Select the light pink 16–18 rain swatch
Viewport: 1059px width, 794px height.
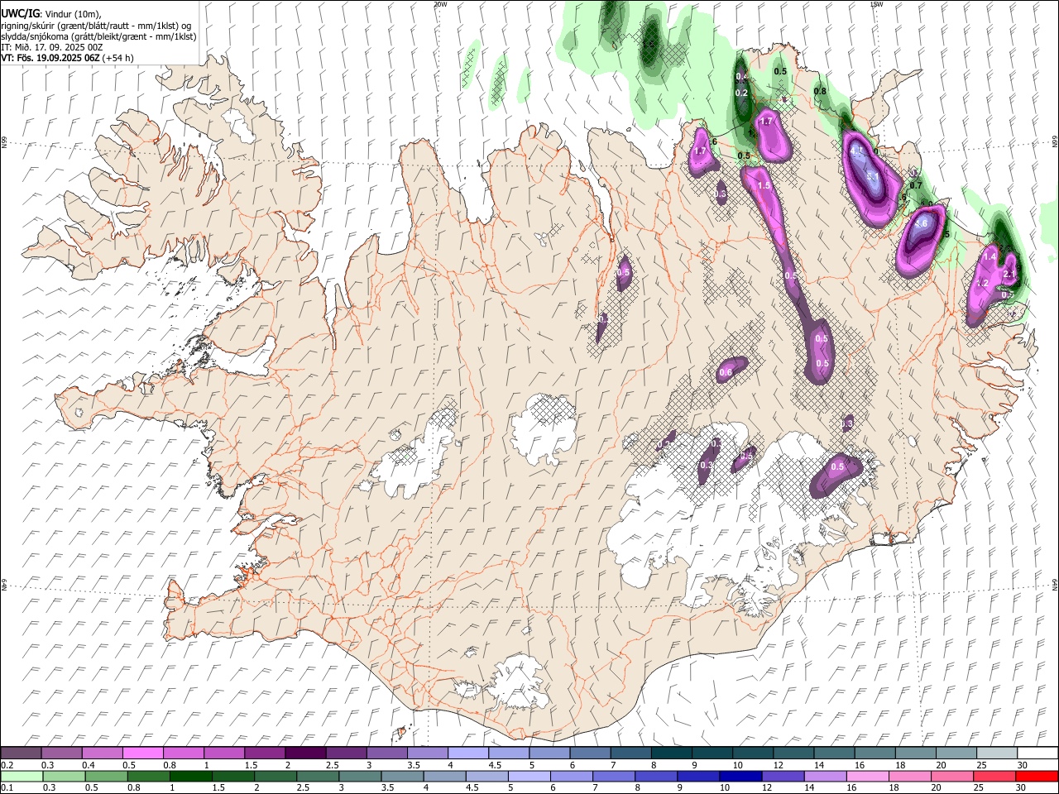[x=867, y=777]
